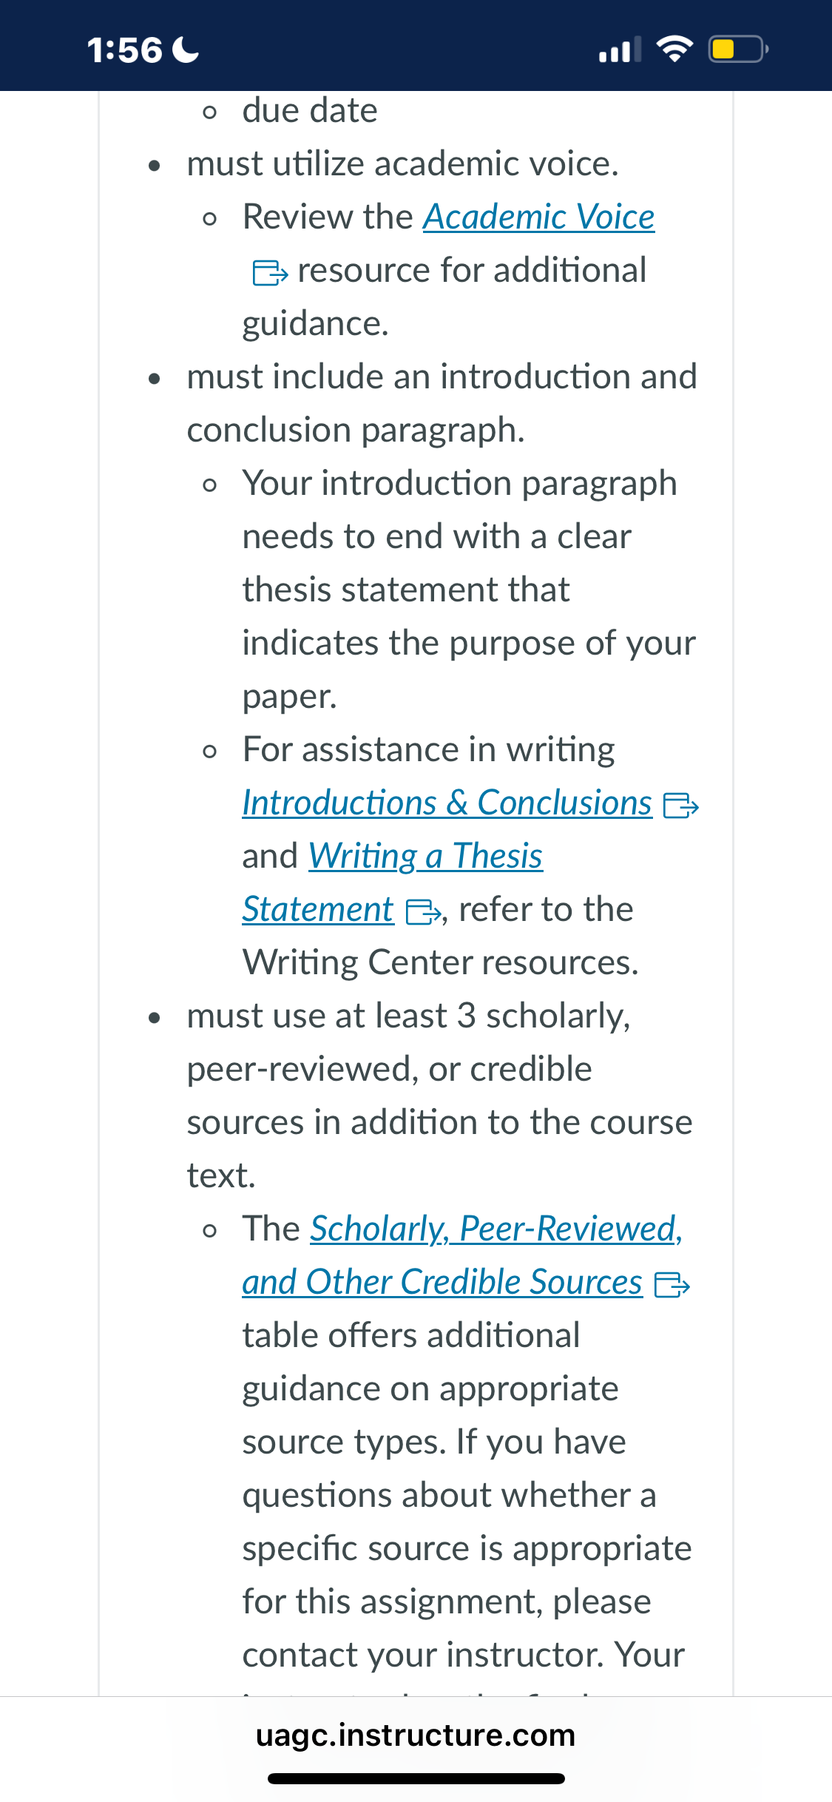
Task: Tap external-link icon beside Introductions & Conclusions
Action: pos(681,805)
